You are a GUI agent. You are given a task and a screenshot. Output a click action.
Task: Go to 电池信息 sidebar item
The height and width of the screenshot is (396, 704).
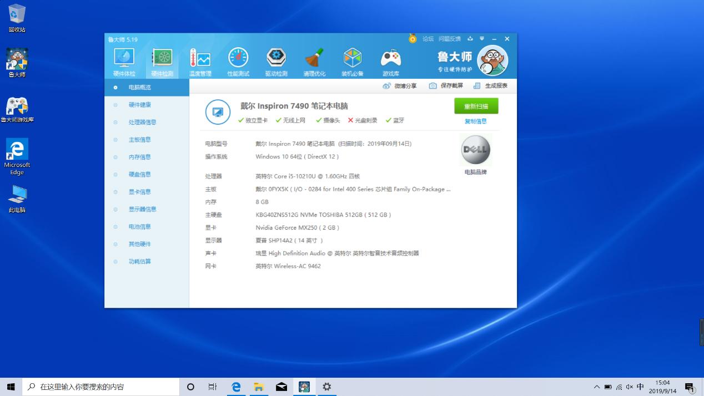(x=139, y=226)
